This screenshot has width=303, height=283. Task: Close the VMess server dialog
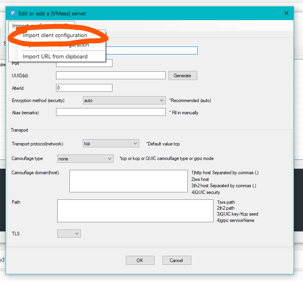286,13
